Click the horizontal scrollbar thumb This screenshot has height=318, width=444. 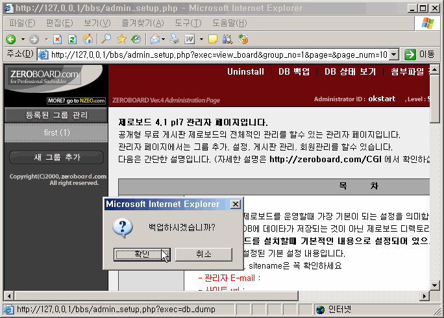pos(156,296)
